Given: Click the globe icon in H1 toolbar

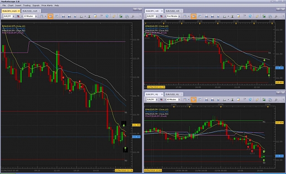Looking at the screenshot, I should pyautogui.click(x=250, y=99).
